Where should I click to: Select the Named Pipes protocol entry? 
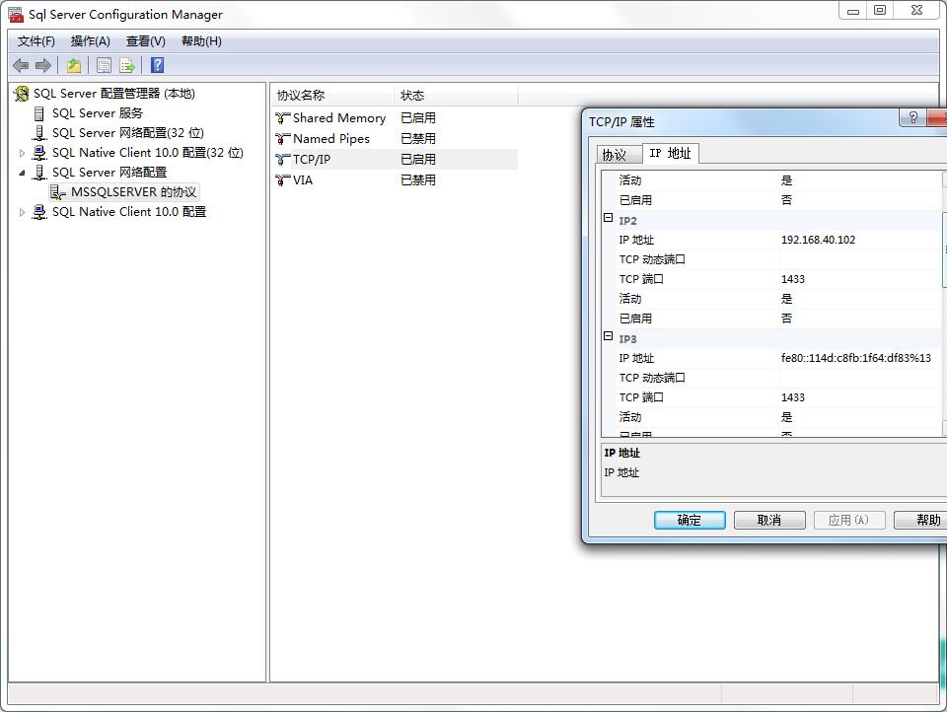click(330, 139)
